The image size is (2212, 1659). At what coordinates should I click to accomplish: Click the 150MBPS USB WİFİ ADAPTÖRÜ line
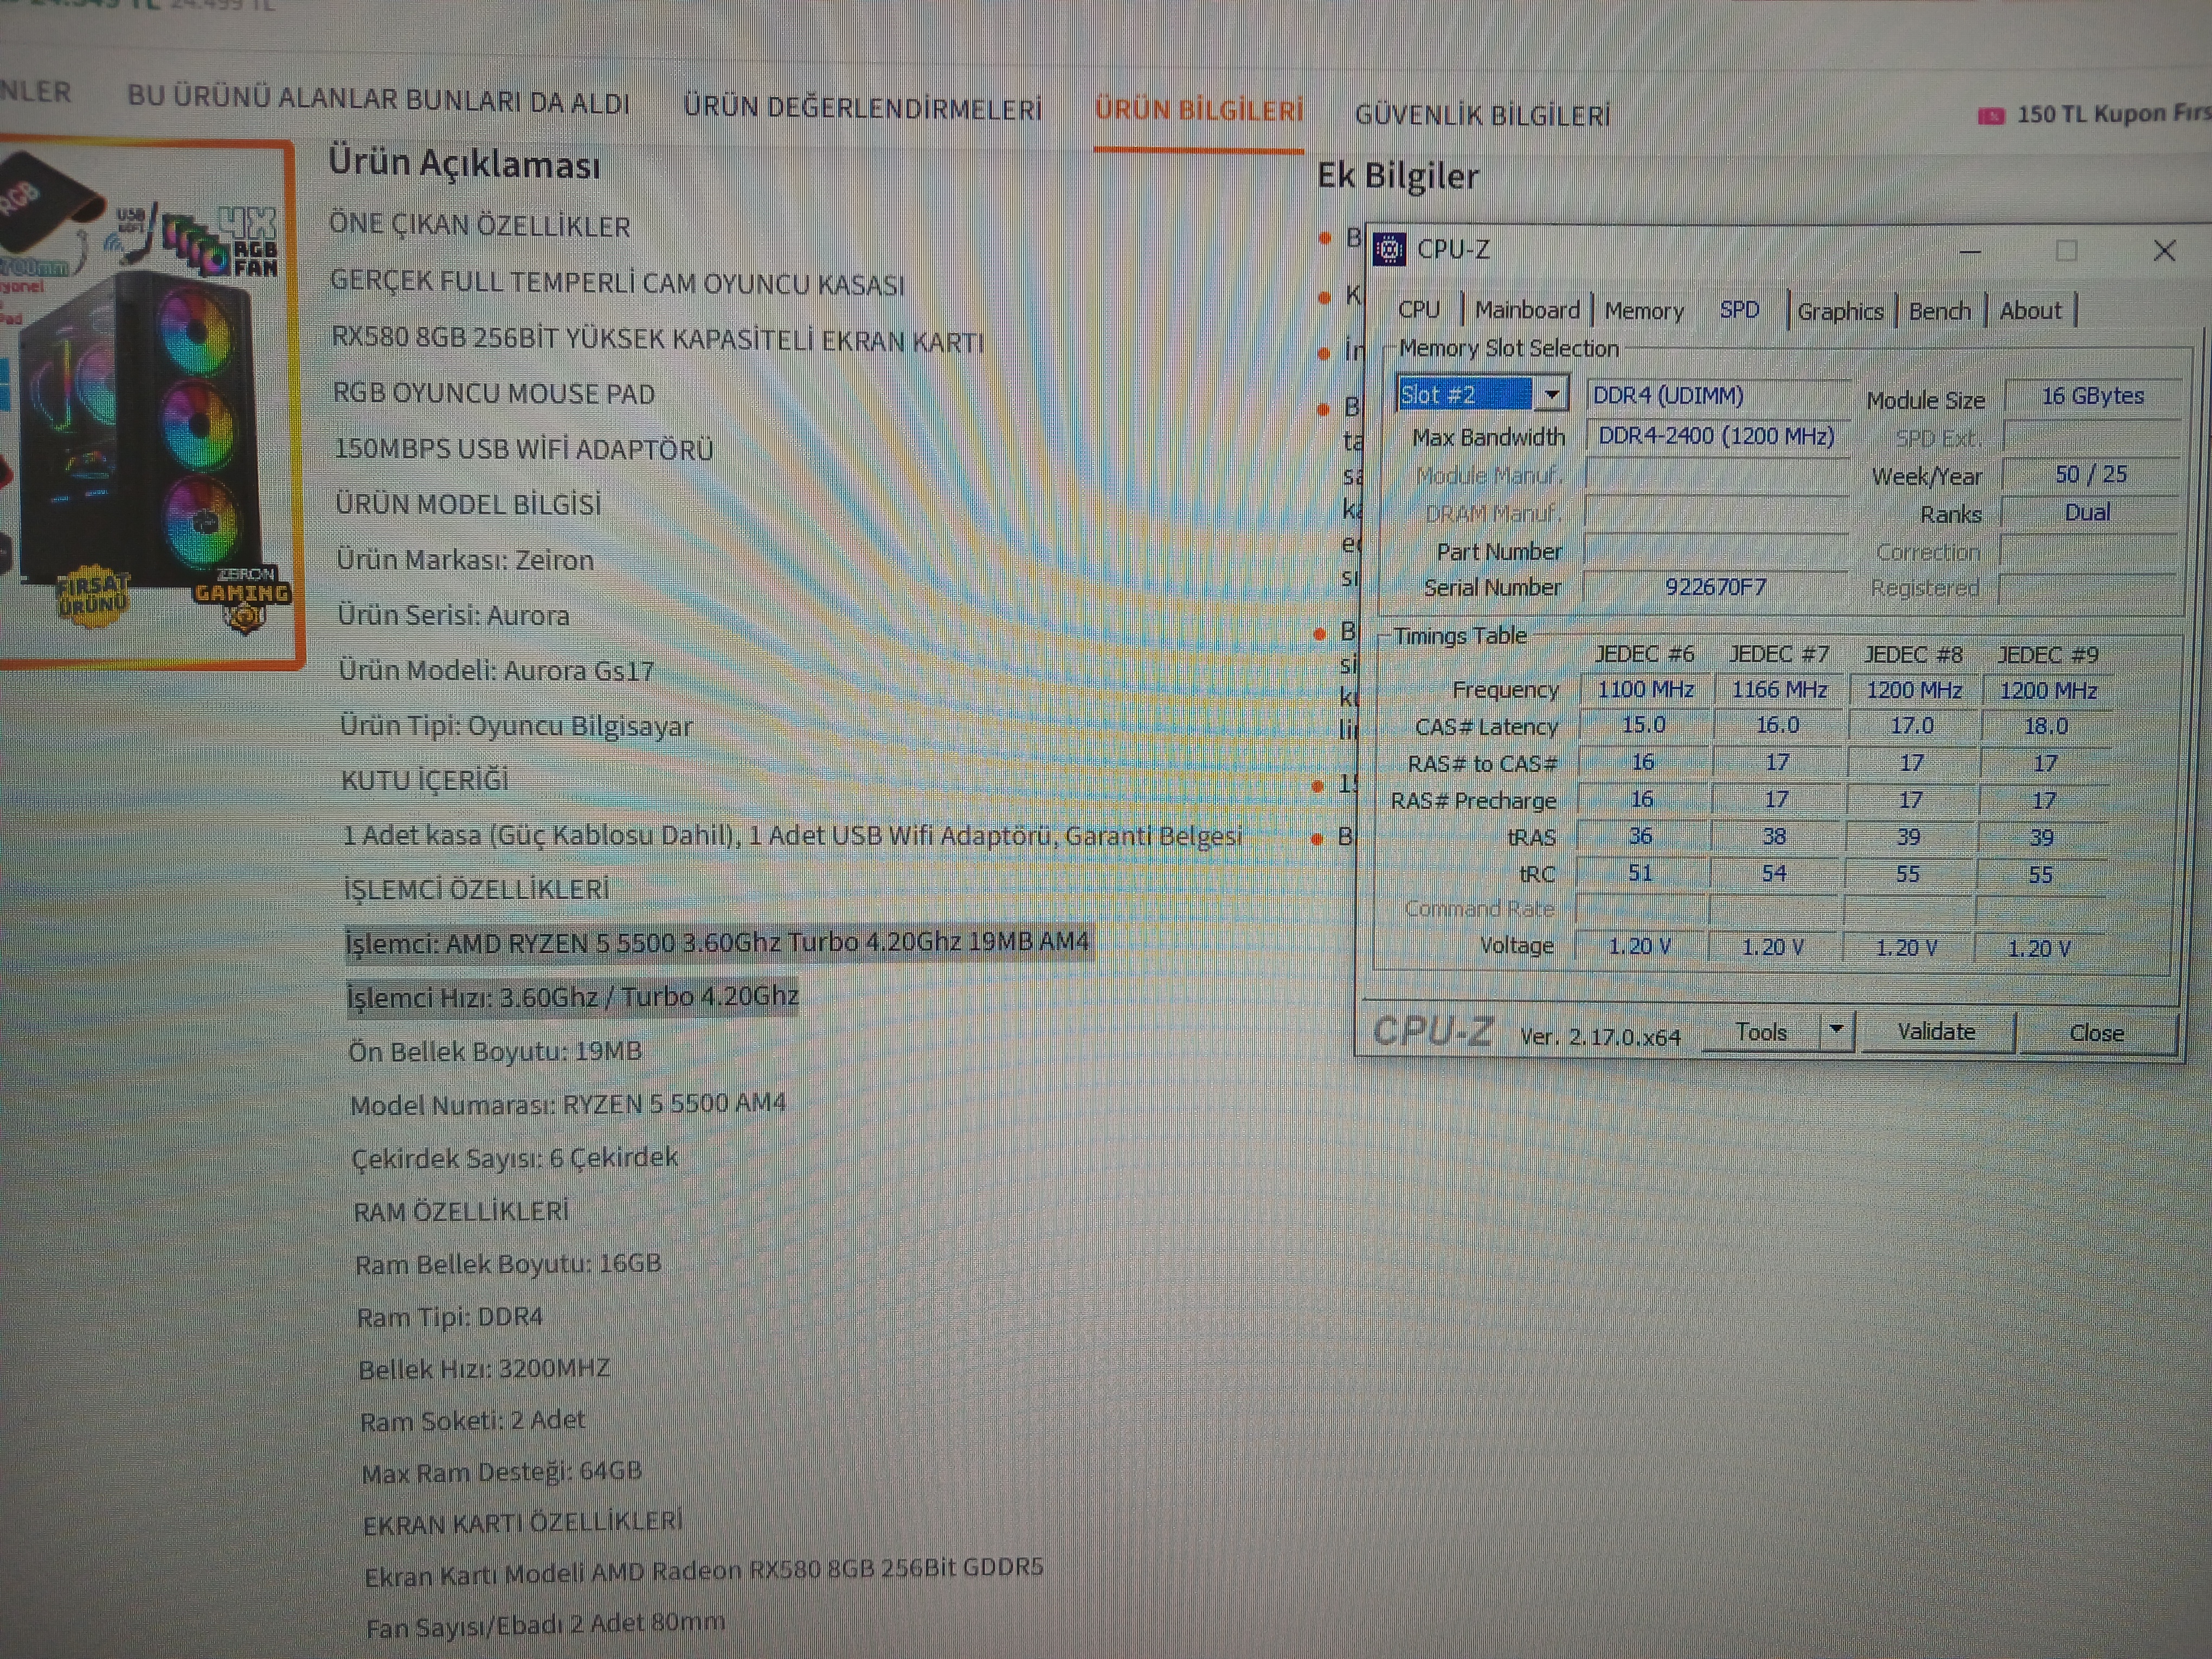(x=524, y=449)
